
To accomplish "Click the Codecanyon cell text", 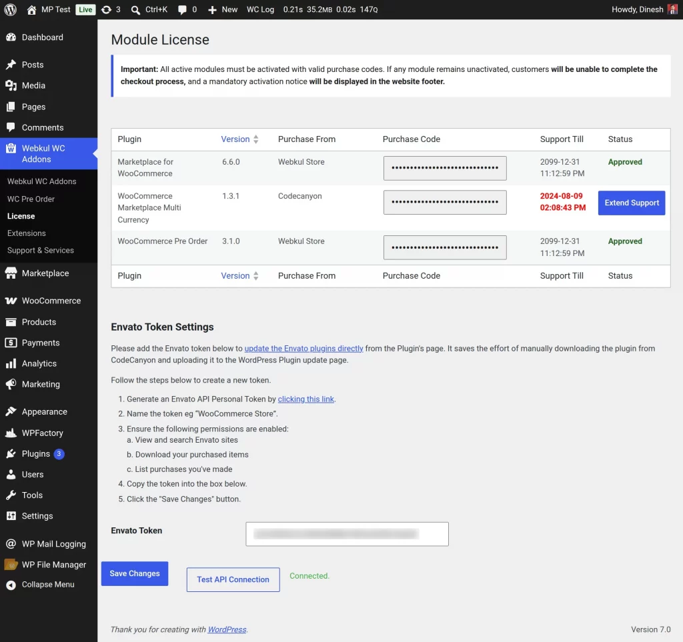I will click(300, 196).
